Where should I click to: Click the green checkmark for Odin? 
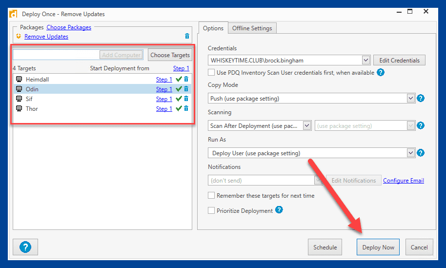[x=179, y=89]
